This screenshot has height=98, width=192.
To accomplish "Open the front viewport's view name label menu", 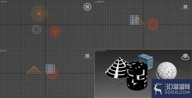I will tap(99, 2).
